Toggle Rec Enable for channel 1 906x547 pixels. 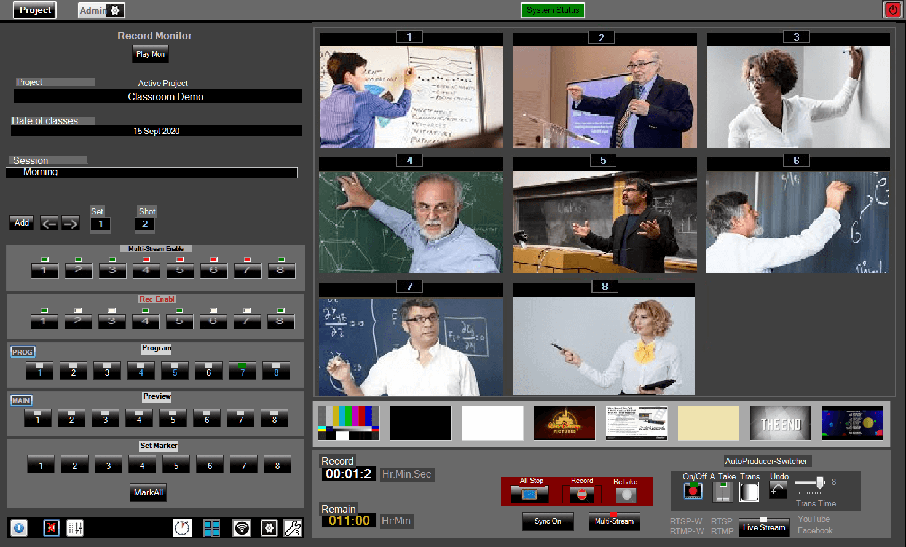point(44,321)
